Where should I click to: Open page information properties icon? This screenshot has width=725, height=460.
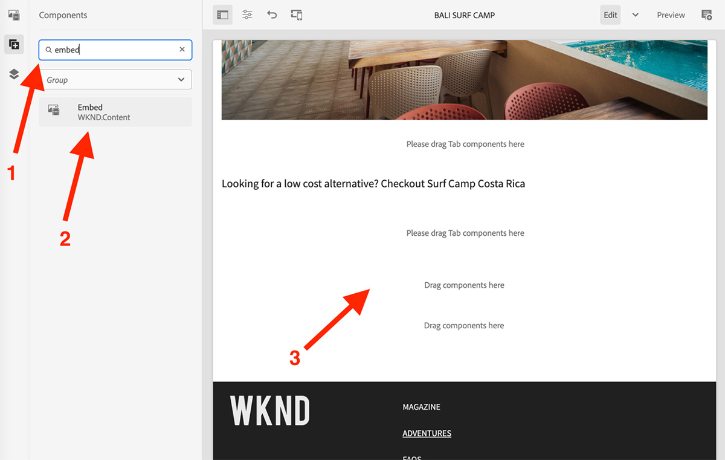point(247,15)
